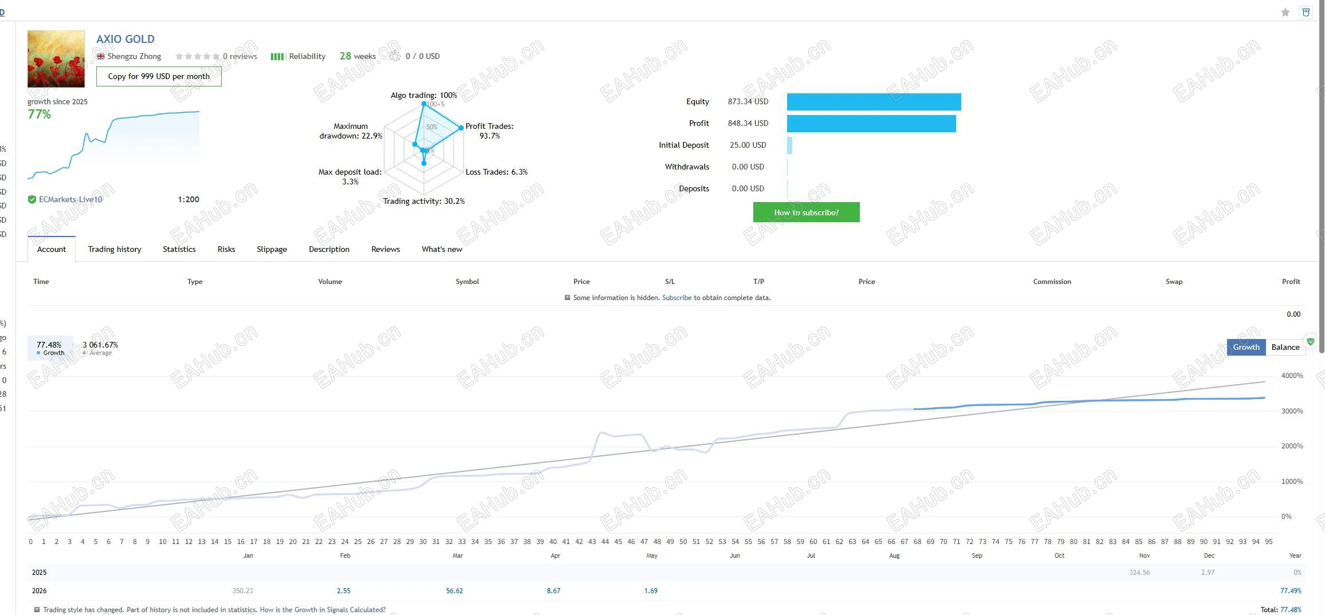1325x615 pixels.
Task: Open the AXIO GOLD poppy avatar thumbnail
Action: tap(56, 59)
